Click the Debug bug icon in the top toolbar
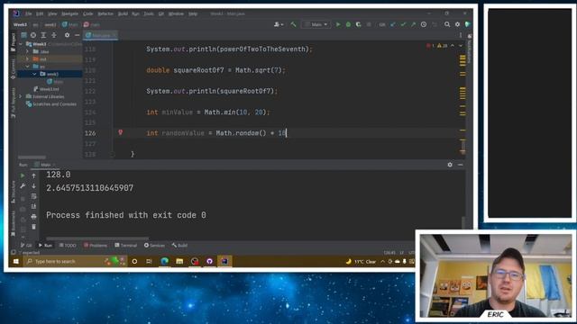Image resolution: width=577 pixels, height=324 pixels. tap(348, 24)
